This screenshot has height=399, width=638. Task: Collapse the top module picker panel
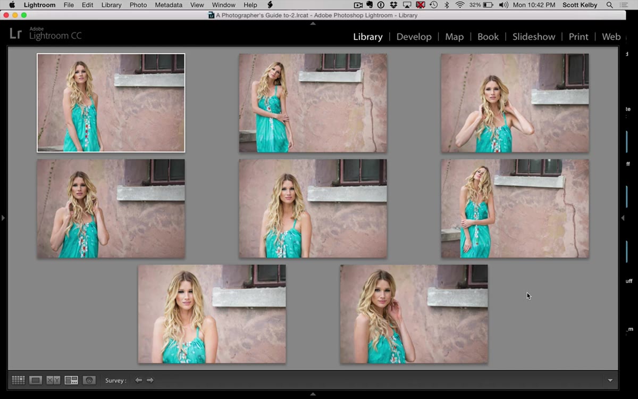click(x=313, y=23)
